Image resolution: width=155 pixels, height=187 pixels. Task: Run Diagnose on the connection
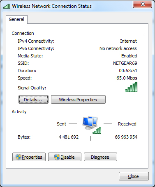point(100,157)
